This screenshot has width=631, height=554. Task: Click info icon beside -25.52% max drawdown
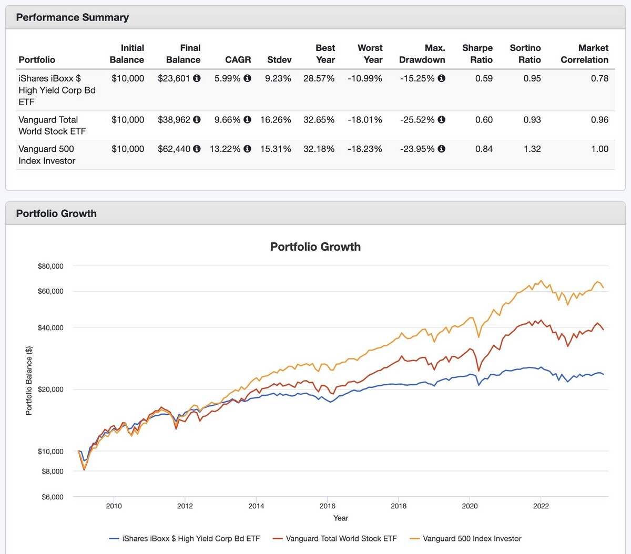tap(442, 120)
